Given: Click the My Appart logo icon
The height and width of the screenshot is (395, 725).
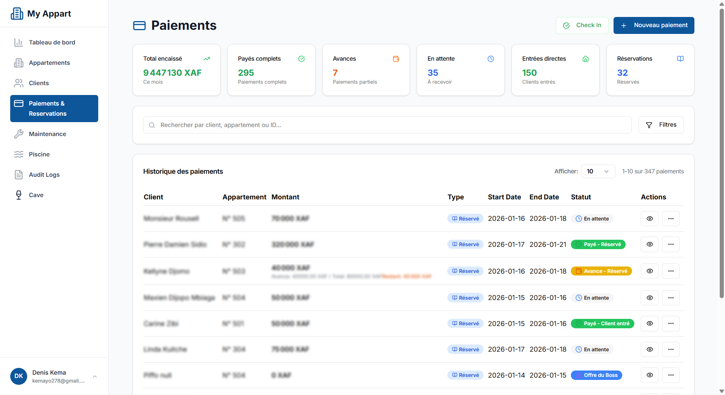Looking at the screenshot, I should [17, 14].
